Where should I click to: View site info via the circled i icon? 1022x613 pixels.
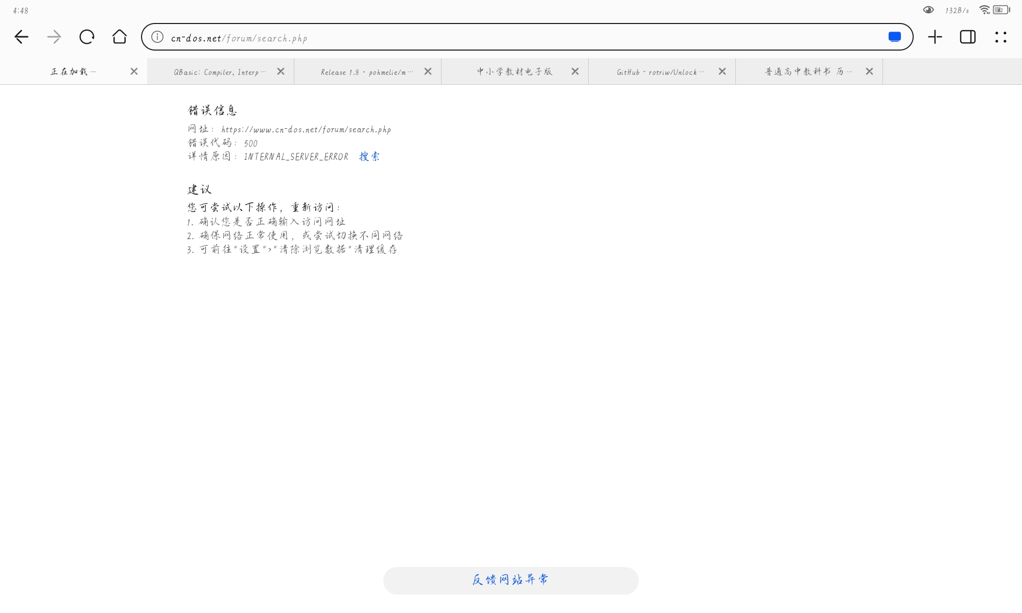pos(157,37)
